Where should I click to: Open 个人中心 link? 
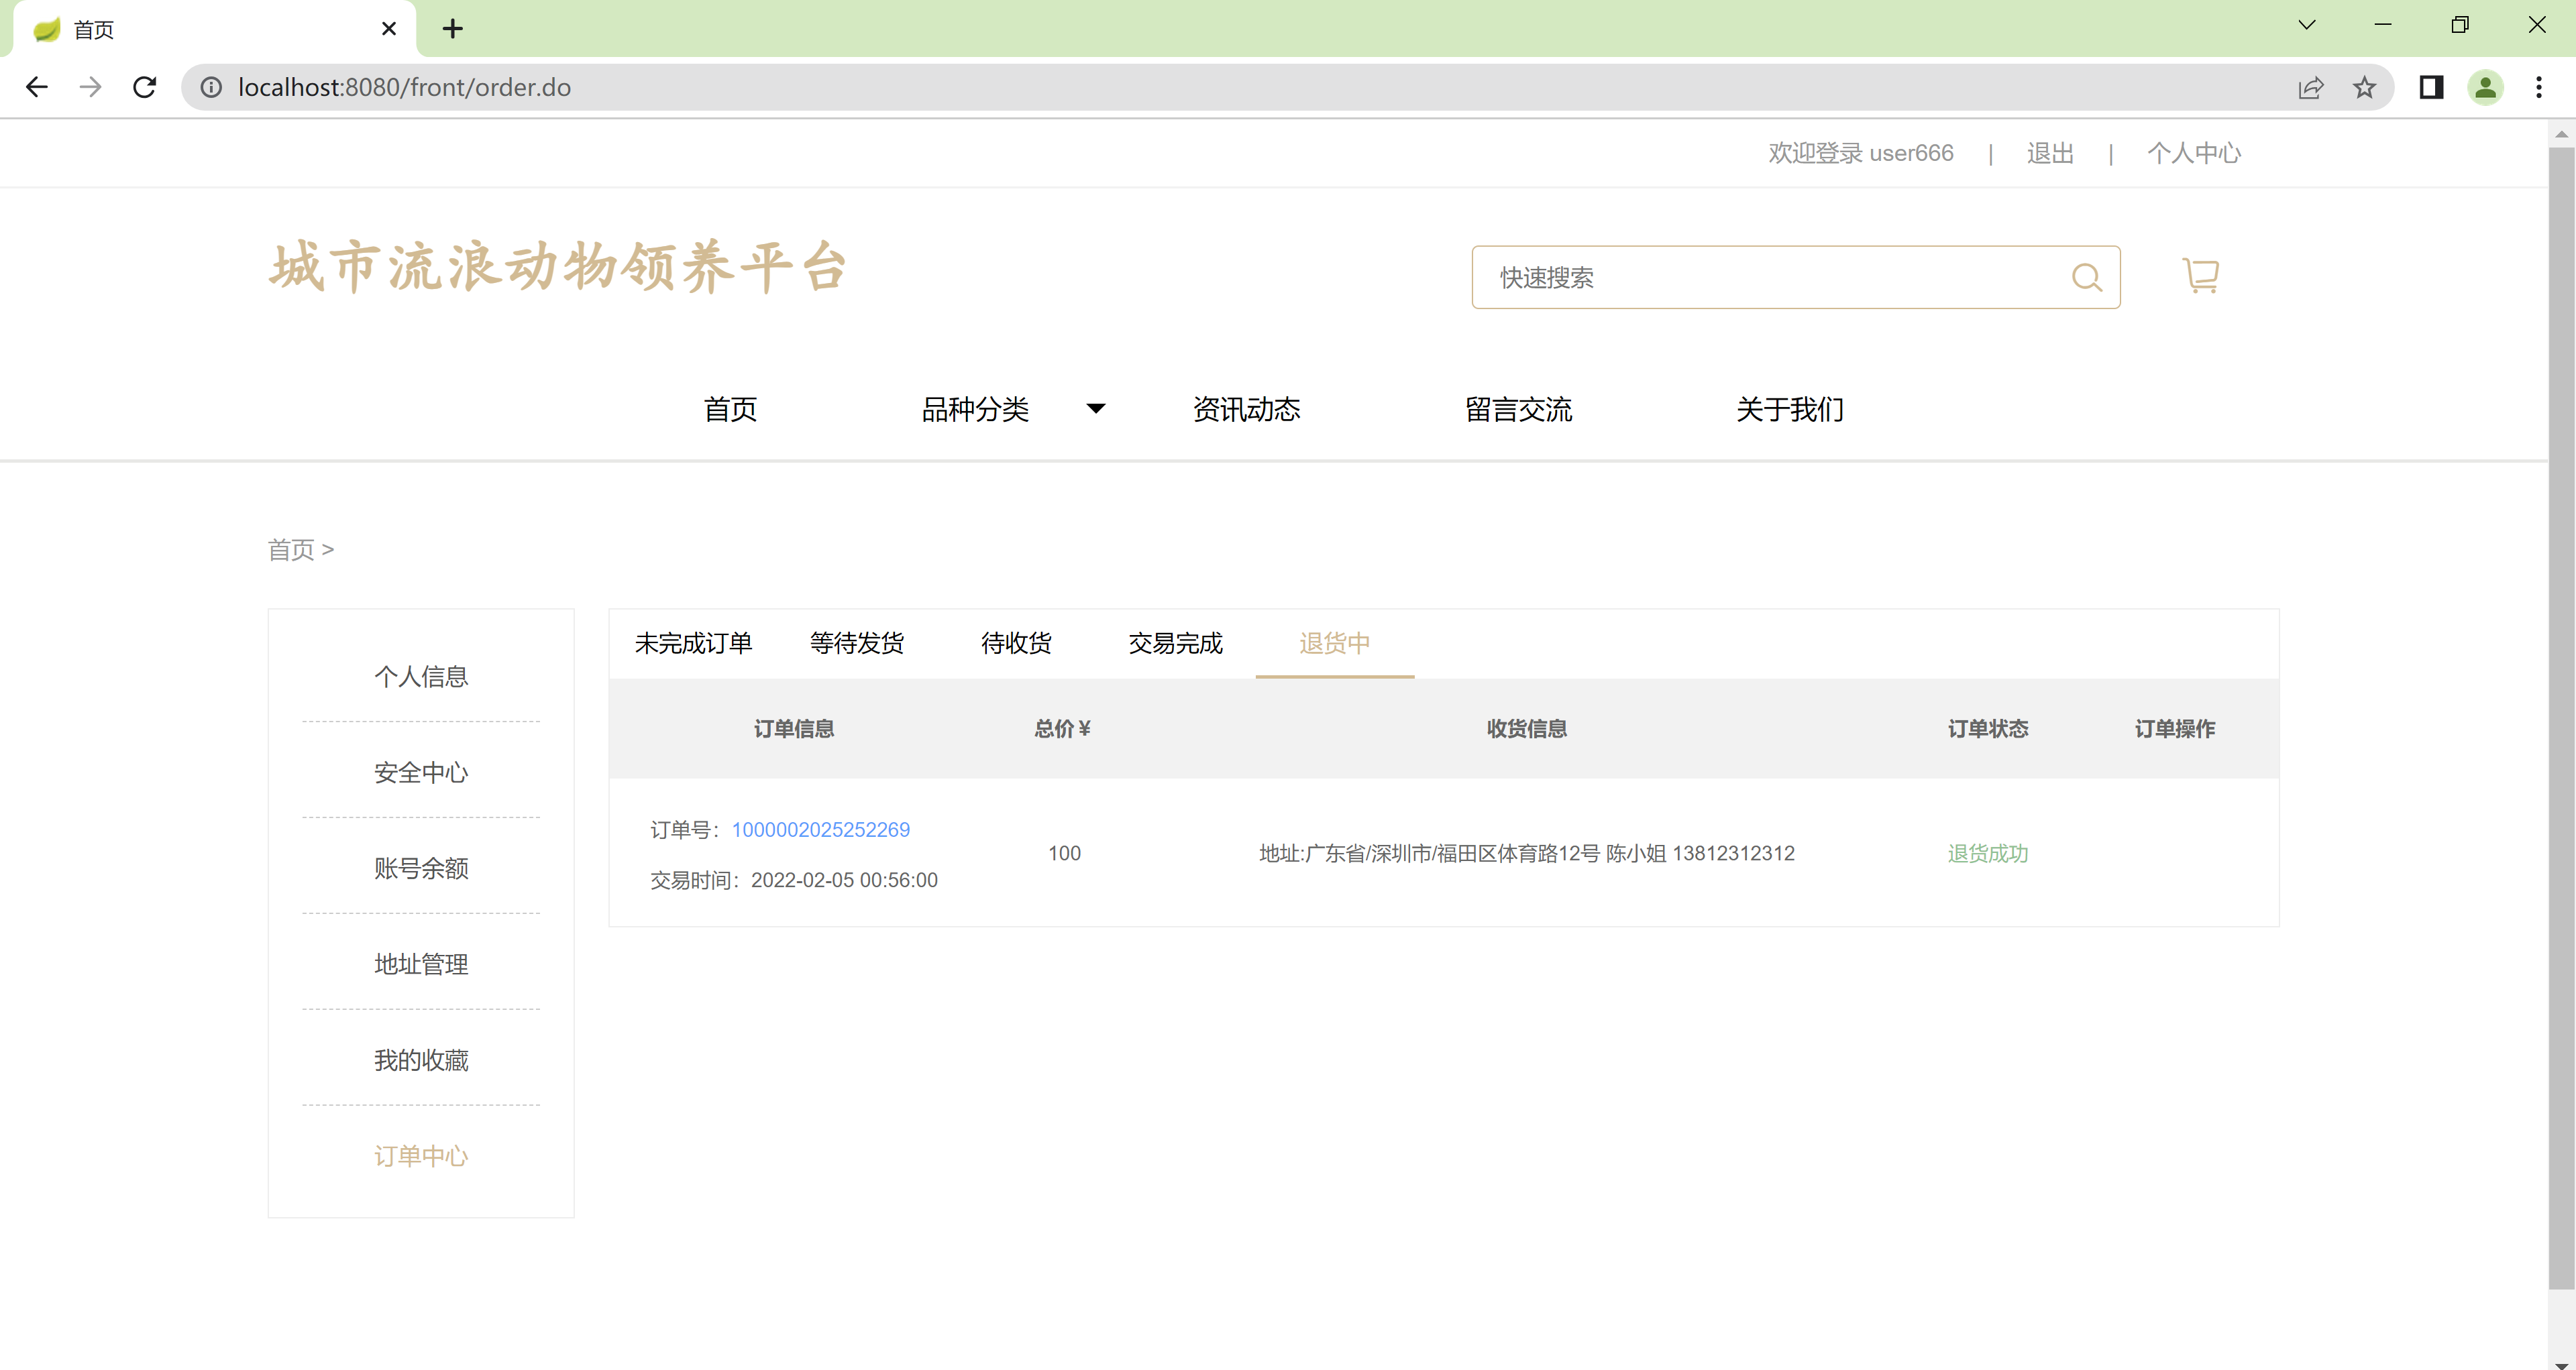click(2194, 153)
